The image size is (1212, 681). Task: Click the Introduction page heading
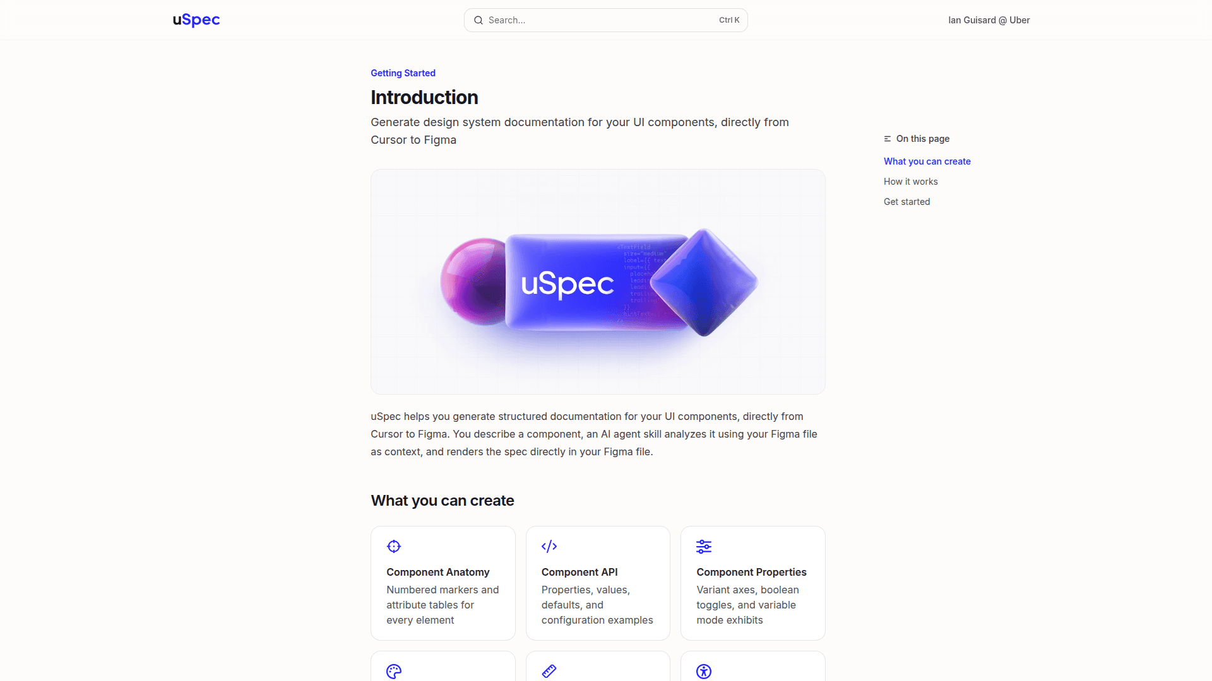tap(424, 97)
